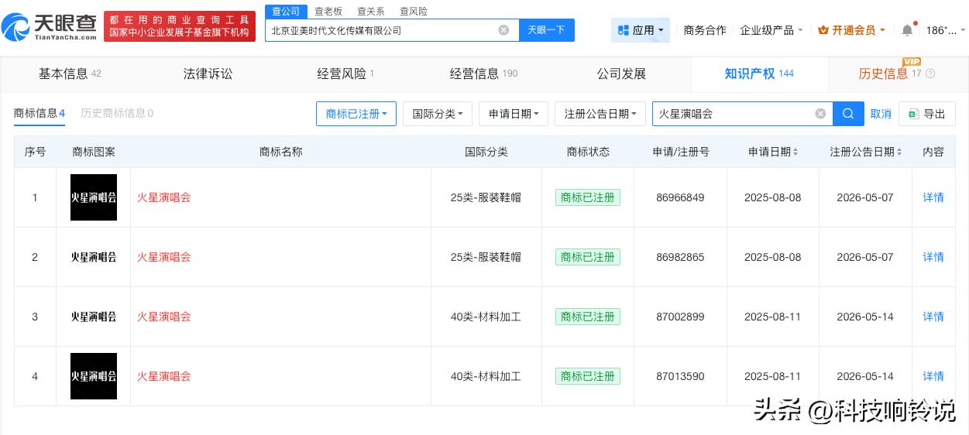Open 国际分类 filter dropdown
Viewport: 969px width, 435px height.
click(x=438, y=114)
